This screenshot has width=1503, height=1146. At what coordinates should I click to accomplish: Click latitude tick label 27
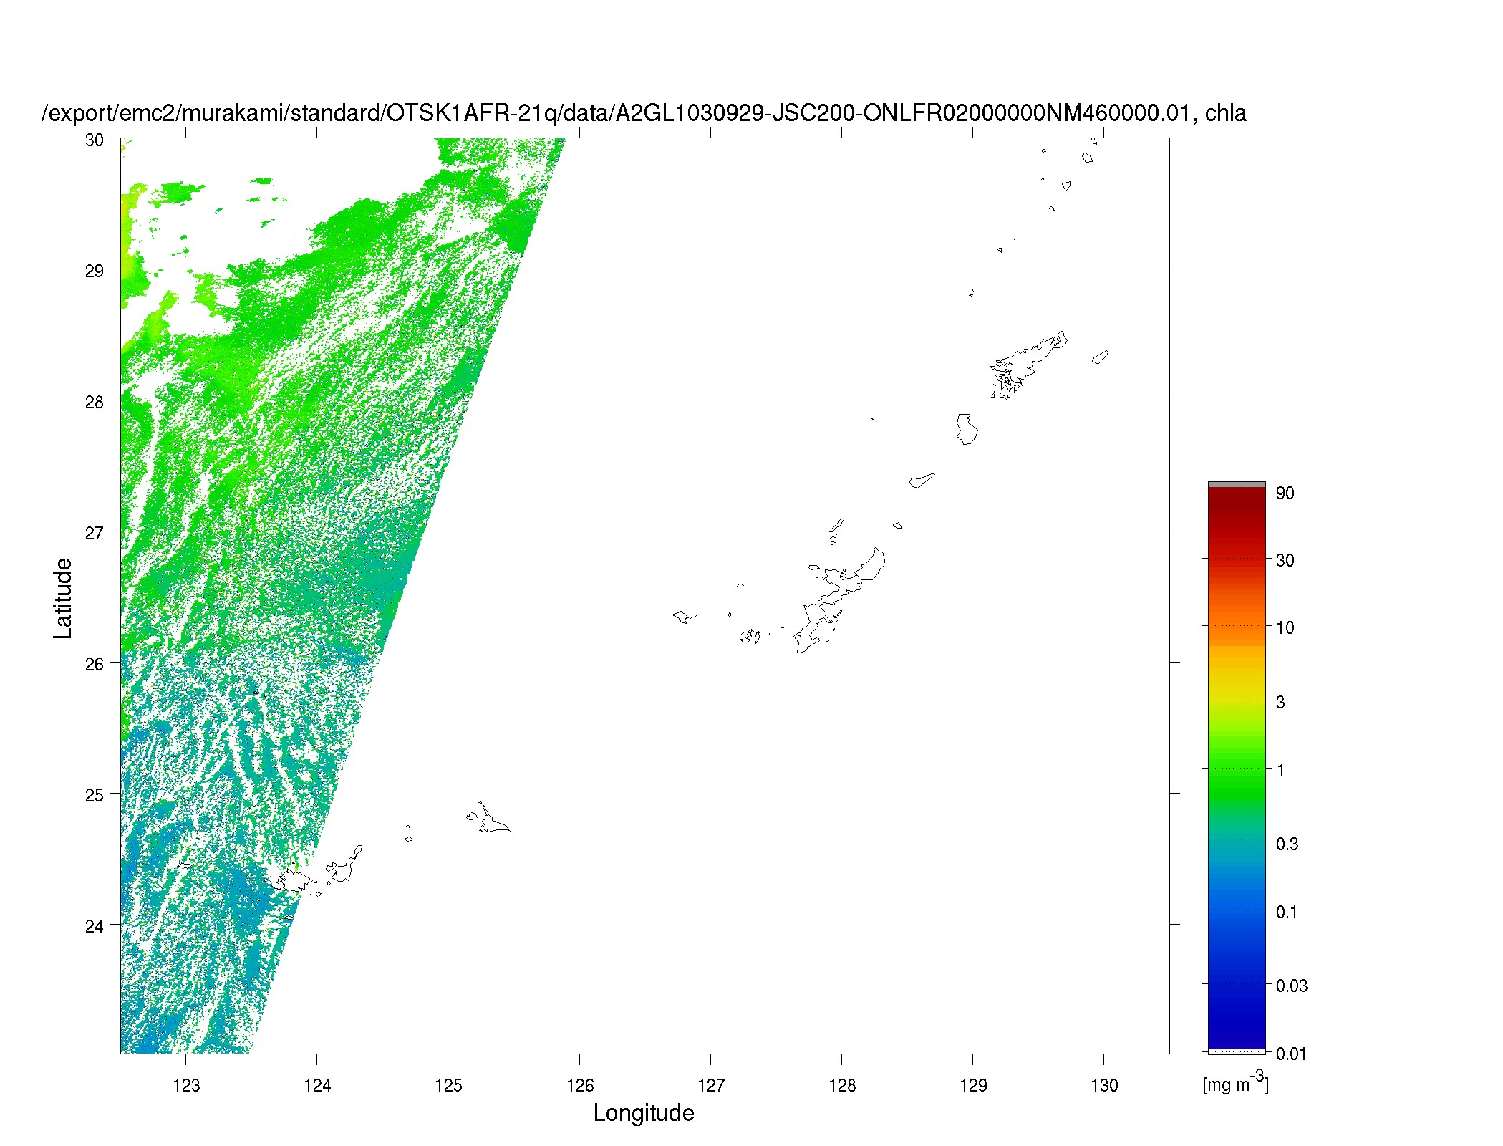95,533
